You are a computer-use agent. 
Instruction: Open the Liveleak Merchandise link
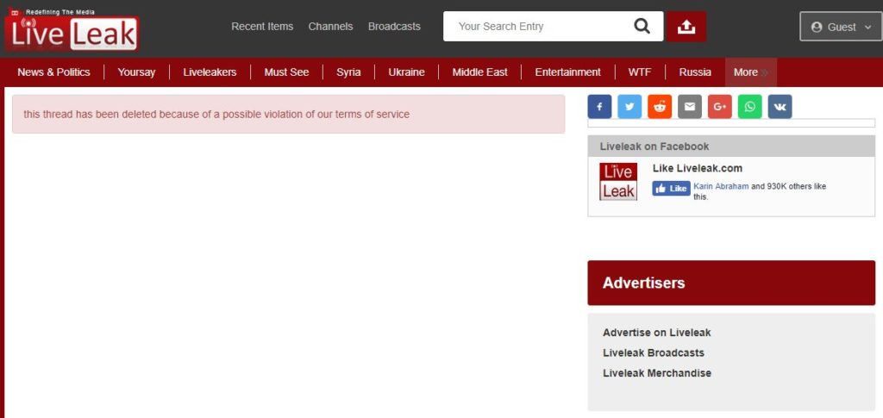tap(656, 373)
